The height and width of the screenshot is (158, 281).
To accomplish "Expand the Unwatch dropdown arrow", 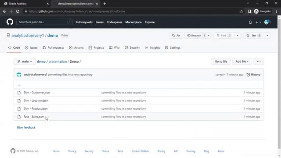I will (x=209, y=36).
